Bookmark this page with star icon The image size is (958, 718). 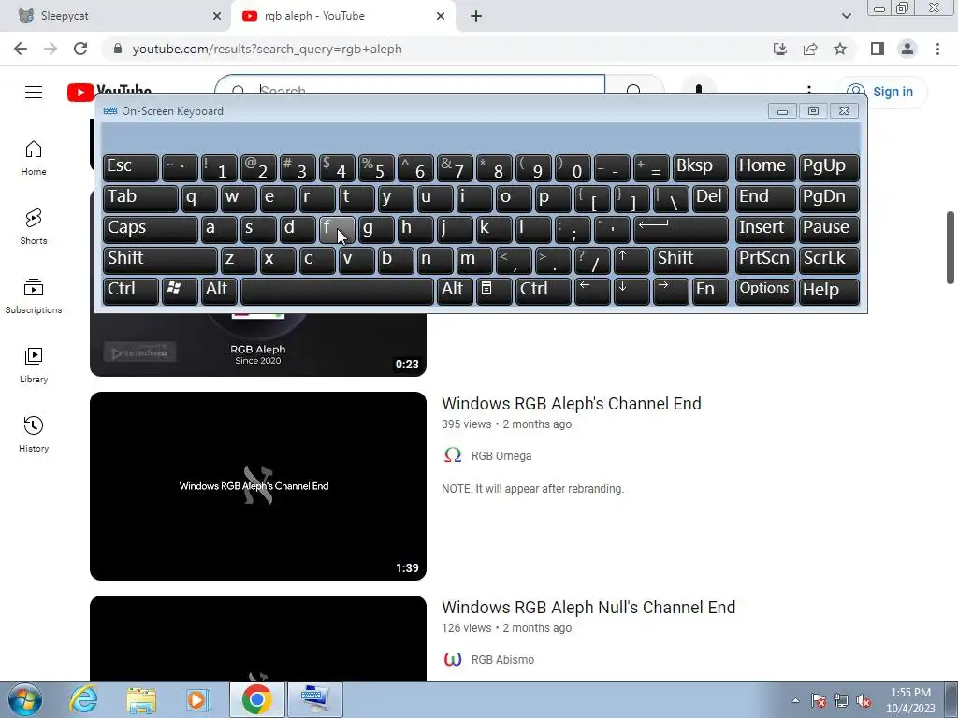pos(840,49)
